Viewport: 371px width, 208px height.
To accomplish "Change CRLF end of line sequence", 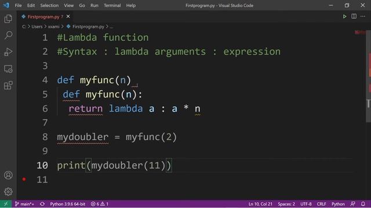I will tap(321, 204).
